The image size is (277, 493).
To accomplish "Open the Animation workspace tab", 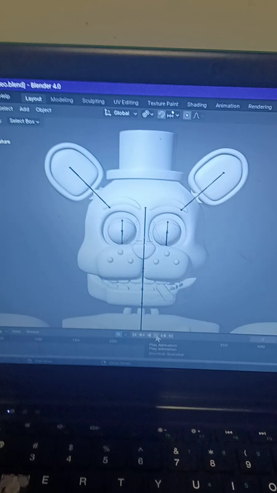I will (x=227, y=106).
